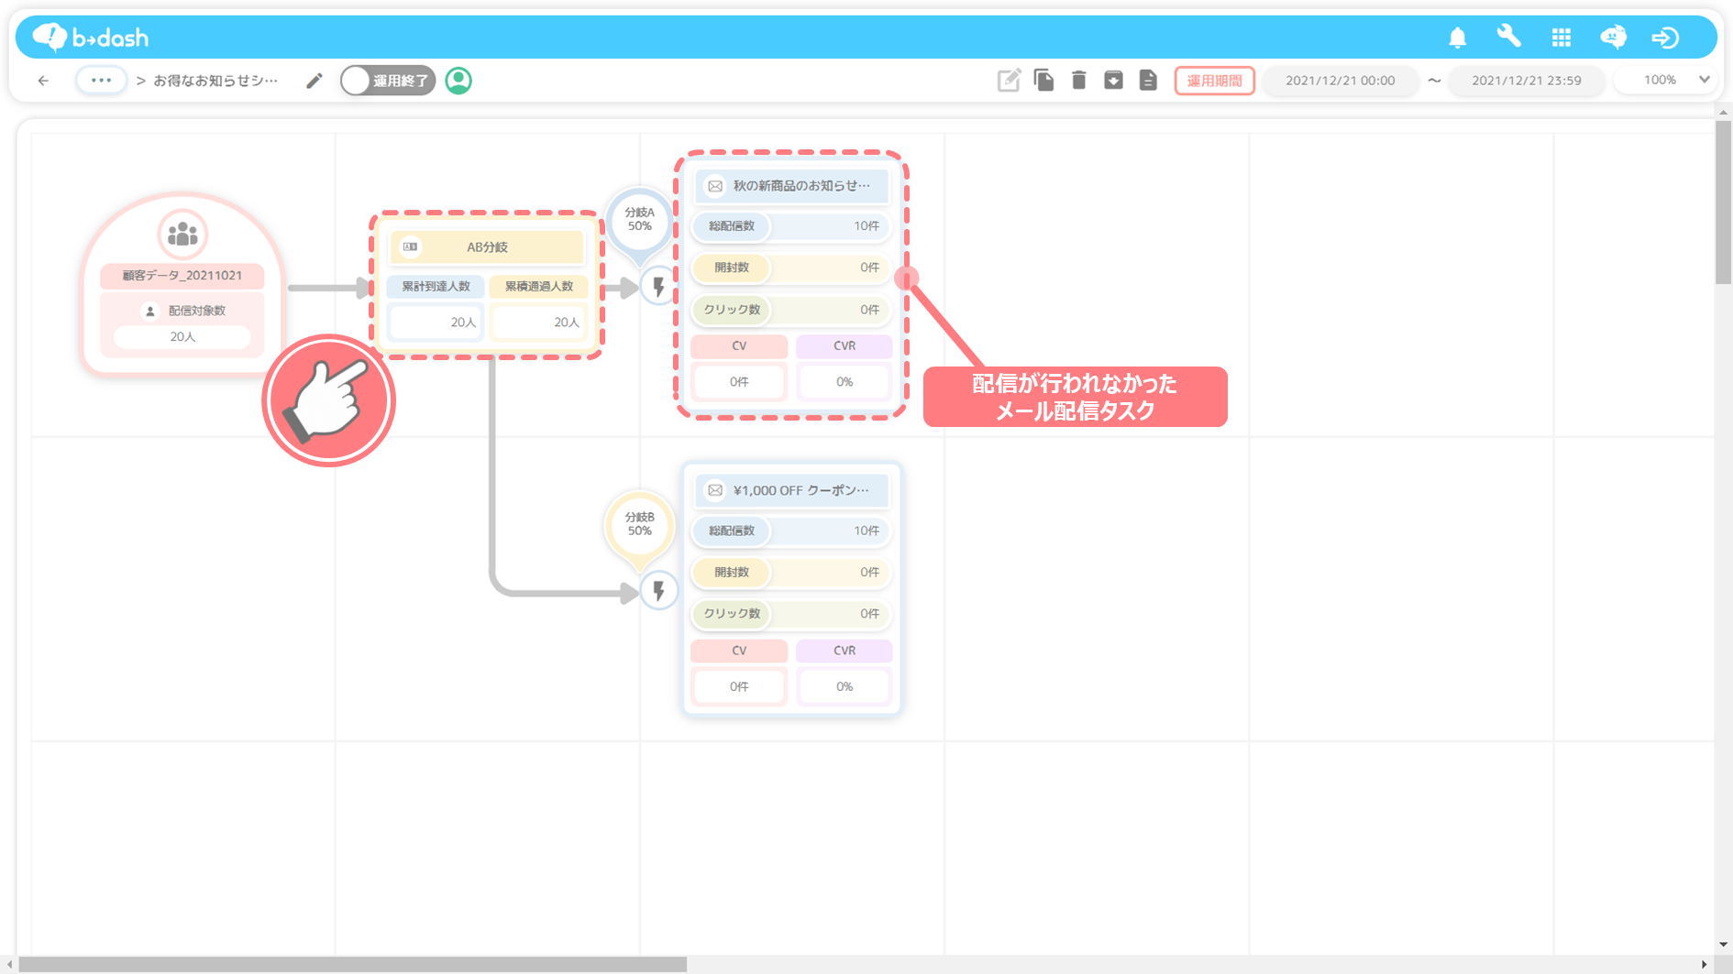Image resolution: width=1733 pixels, height=974 pixels.
Task: Click the horizontal scrollbar thumb
Action: click(353, 964)
